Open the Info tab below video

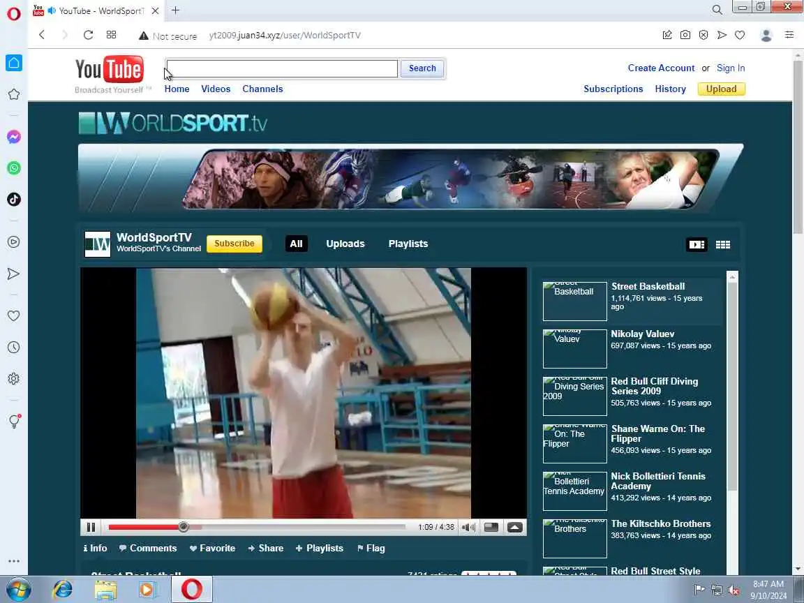click(x=96, y=548)
